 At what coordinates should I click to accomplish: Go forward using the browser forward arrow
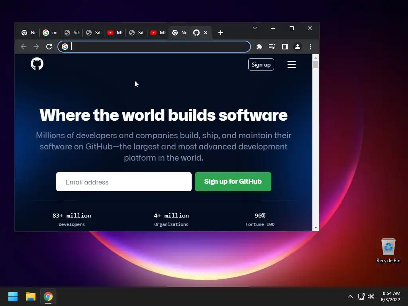tap(36, 47)
